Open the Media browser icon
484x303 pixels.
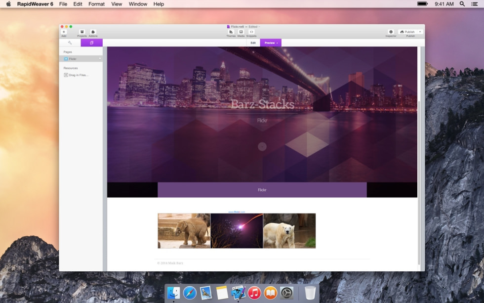pos(241,32)
